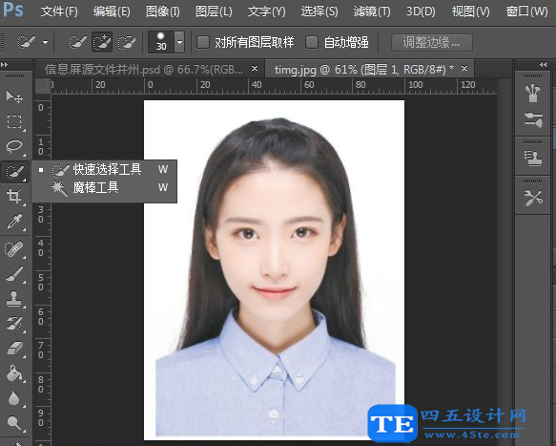Collapse the right panel dock arrows
This screenshot has width=556, height=446.
tap(544, 65)
